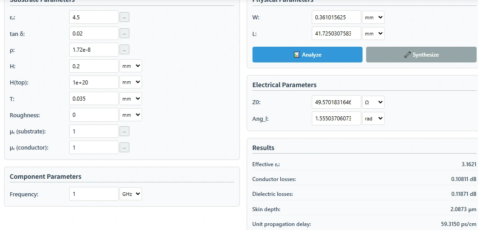Click the Analyze button
The height and width of the screenshot is (230, 478).
point(307,55)
